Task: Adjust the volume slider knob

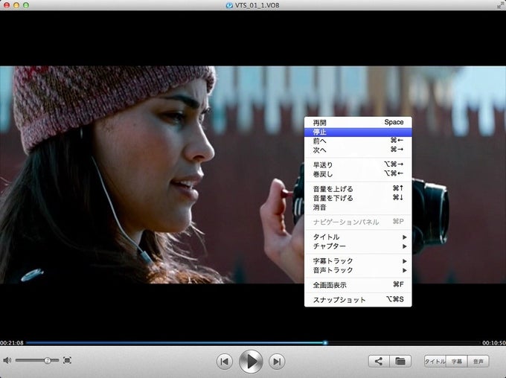Action: (x=47, y=360)
